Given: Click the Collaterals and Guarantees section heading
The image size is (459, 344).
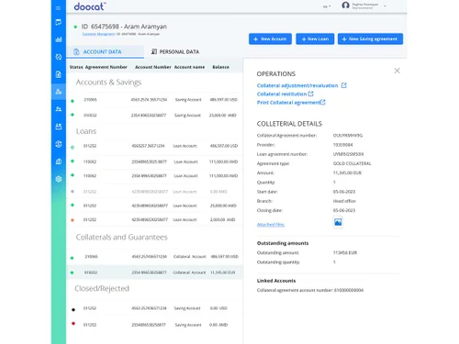Looking at the screenshot, I should point(122,238).
